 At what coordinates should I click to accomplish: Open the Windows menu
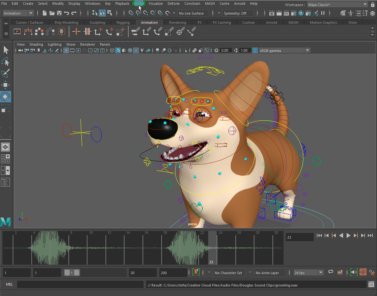click(x=93, y=3)
